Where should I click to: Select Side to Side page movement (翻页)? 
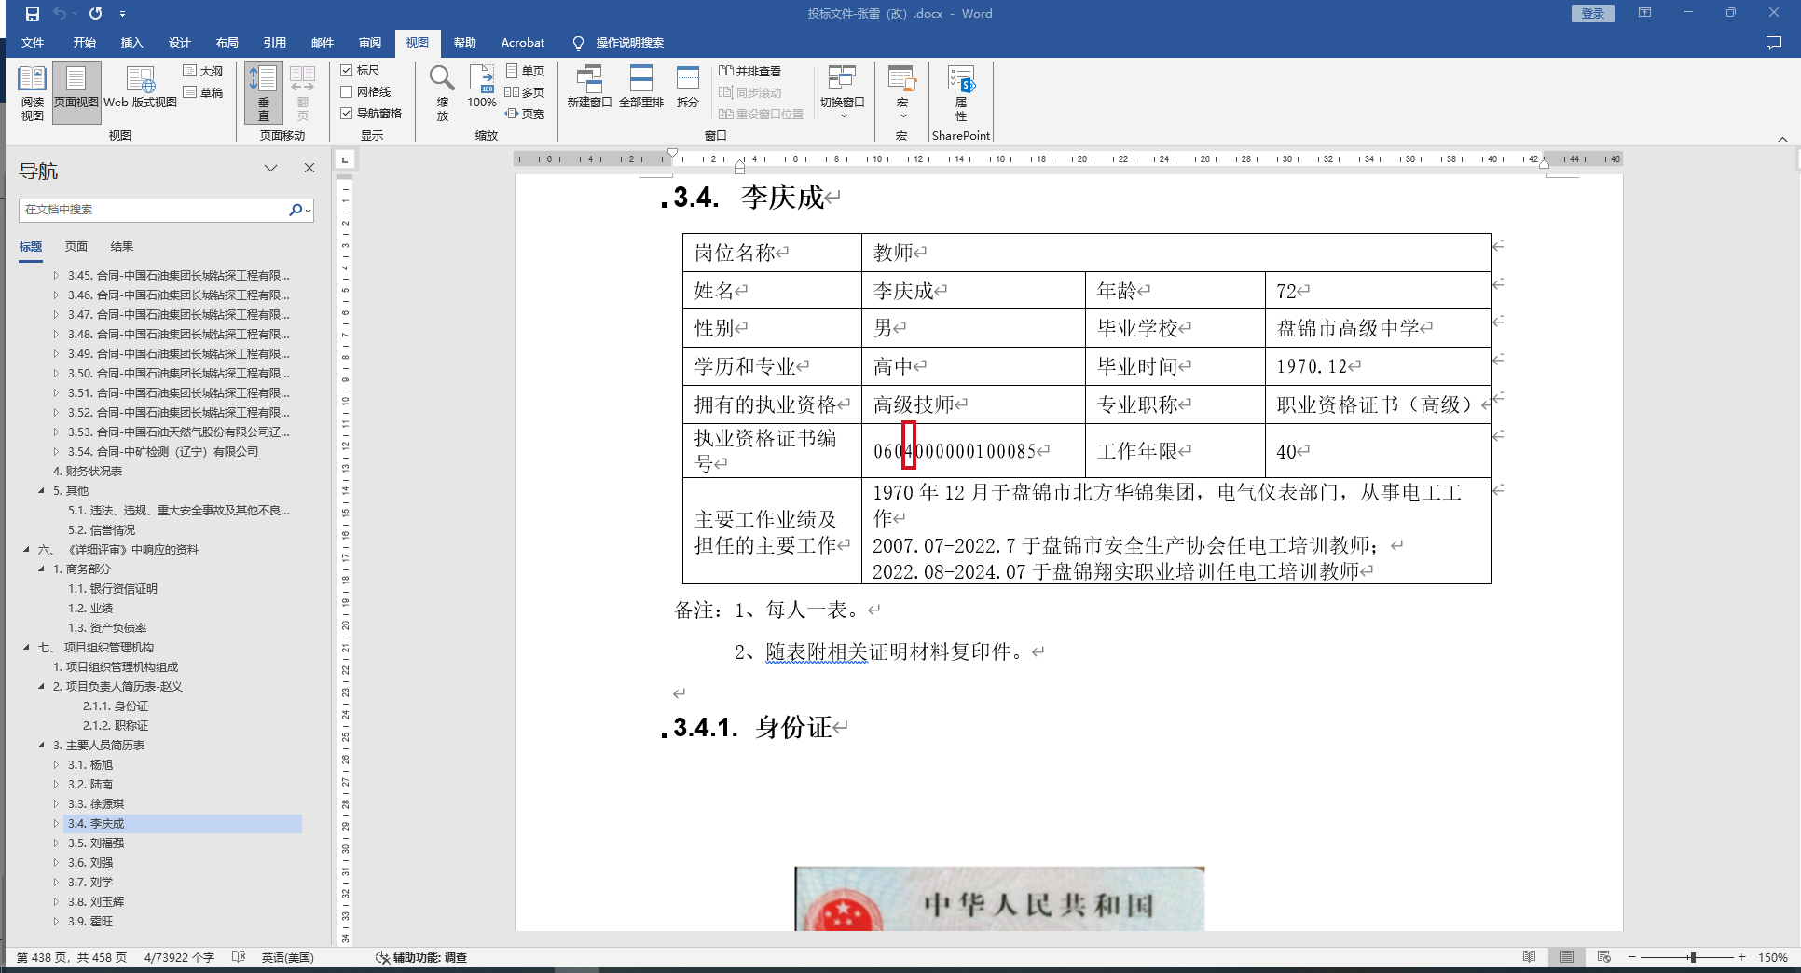point(302,93)
